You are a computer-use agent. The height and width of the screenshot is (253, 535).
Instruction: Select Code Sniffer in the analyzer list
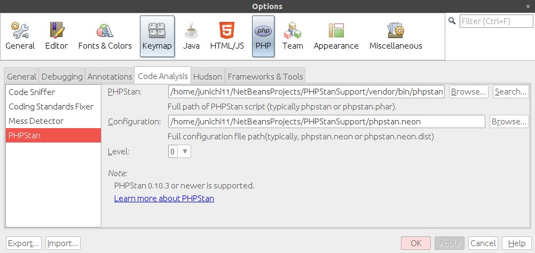coord(32,92)
